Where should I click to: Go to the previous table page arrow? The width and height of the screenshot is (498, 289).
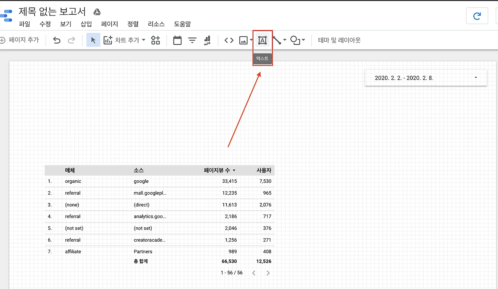[x=254, y=273]
